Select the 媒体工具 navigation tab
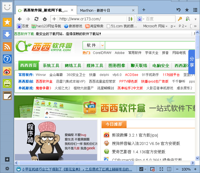The height and width of the screenshot is (173, 200). click(x=95, y=66)
